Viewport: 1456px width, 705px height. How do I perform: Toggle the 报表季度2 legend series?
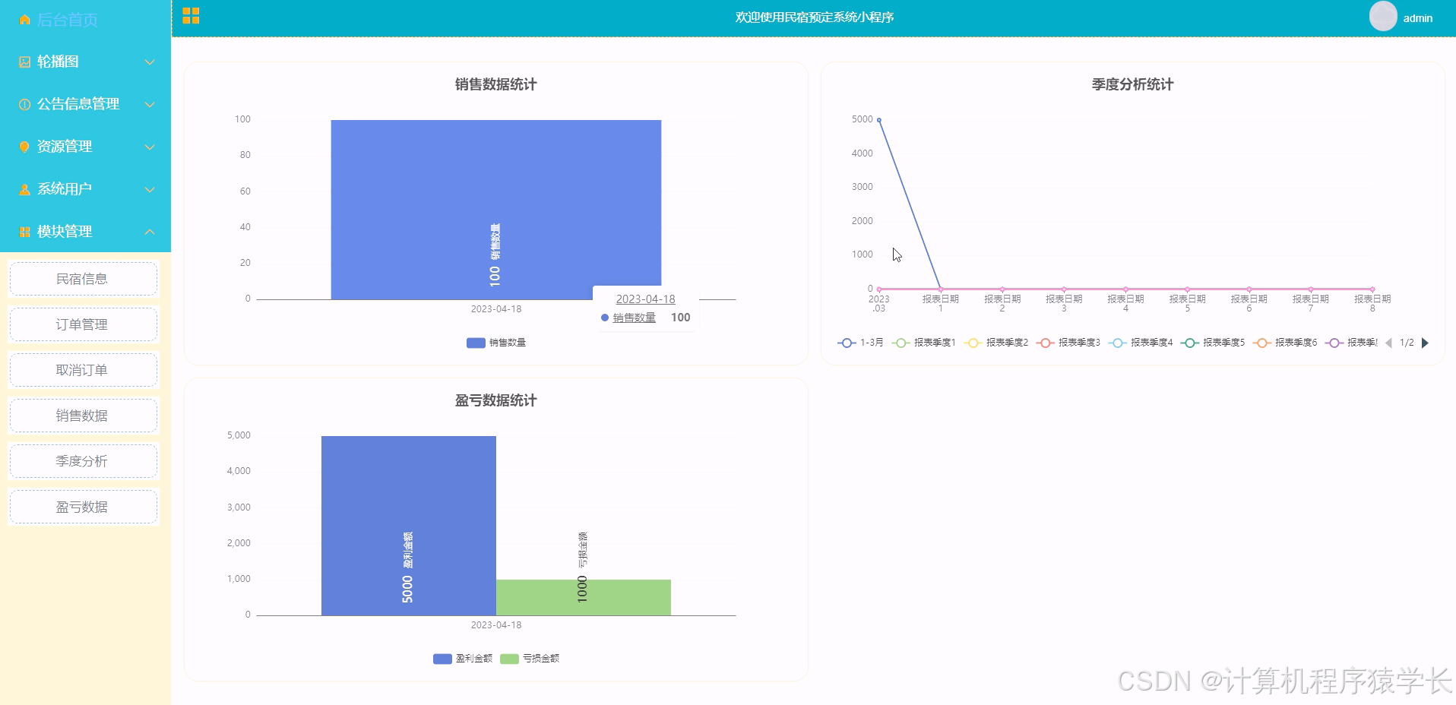coord(995,343)
